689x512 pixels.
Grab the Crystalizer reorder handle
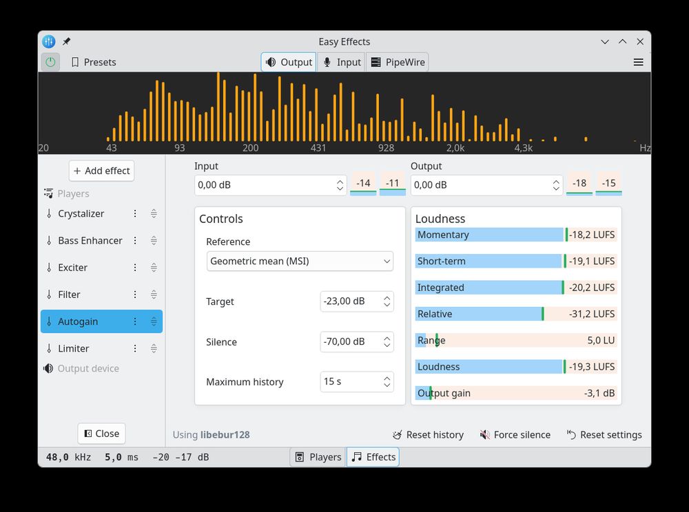point(154,213)
